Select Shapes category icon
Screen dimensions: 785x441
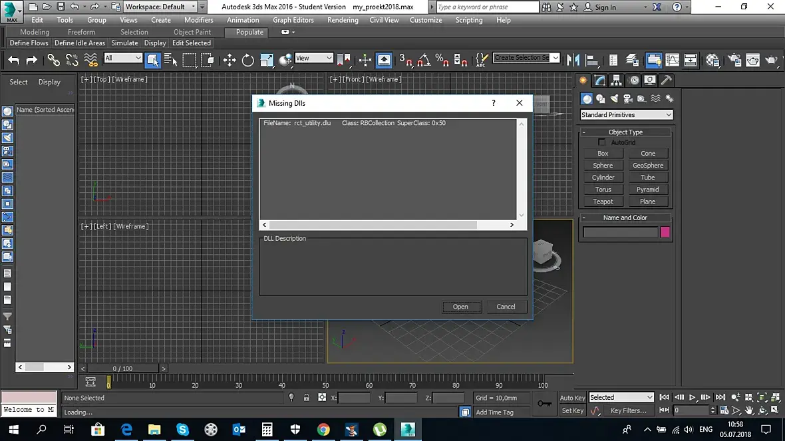[x=600, y=98]
